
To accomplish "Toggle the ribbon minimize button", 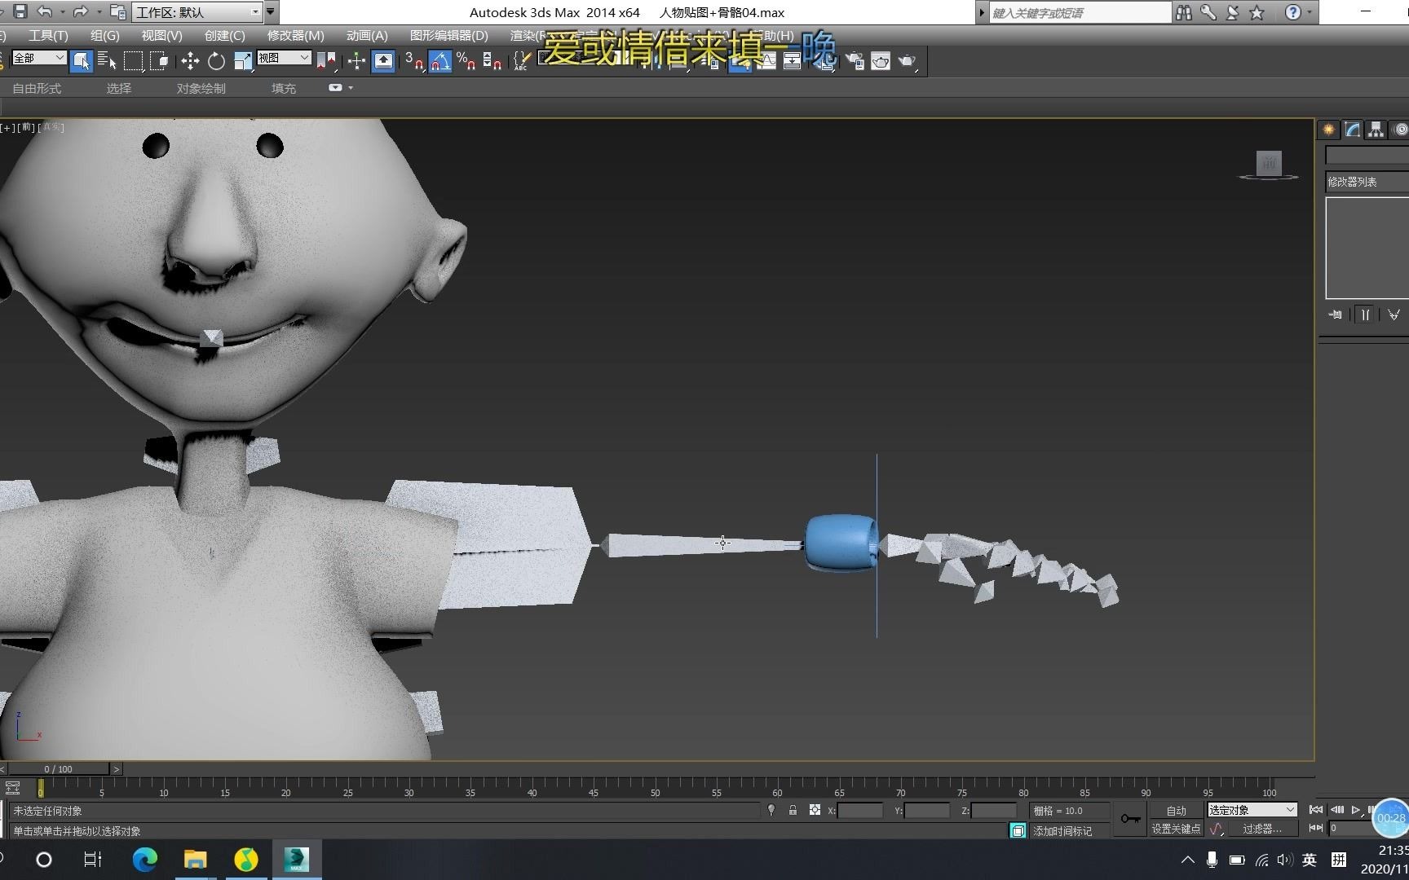I will point(335,87).
